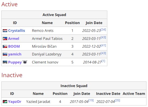The height and width of the screenshot is (107, 148).
Task: Click the captain crown icon next to Puppey
Action: [25, 62]
